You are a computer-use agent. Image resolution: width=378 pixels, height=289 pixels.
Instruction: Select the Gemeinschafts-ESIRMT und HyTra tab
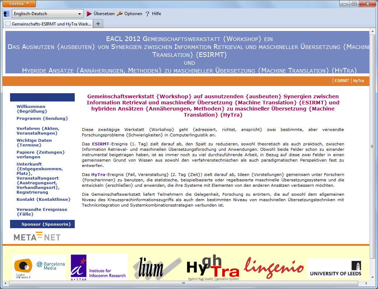point(48,24)
